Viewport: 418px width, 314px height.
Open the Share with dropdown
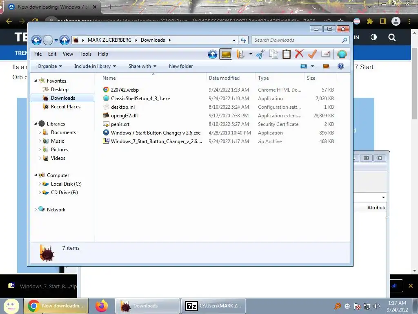click(142, 66)
